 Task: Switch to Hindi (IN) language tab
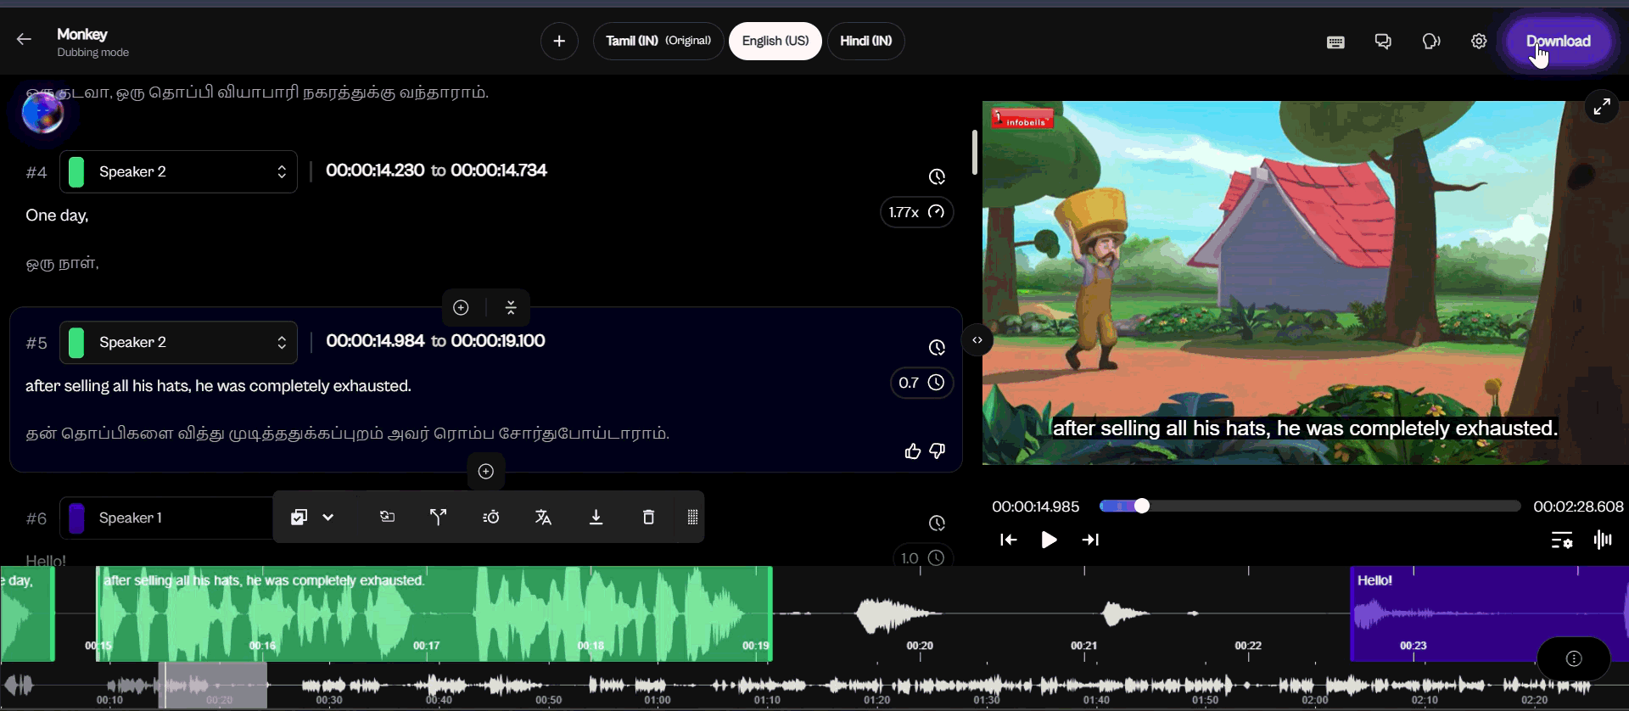click(865, 42)
